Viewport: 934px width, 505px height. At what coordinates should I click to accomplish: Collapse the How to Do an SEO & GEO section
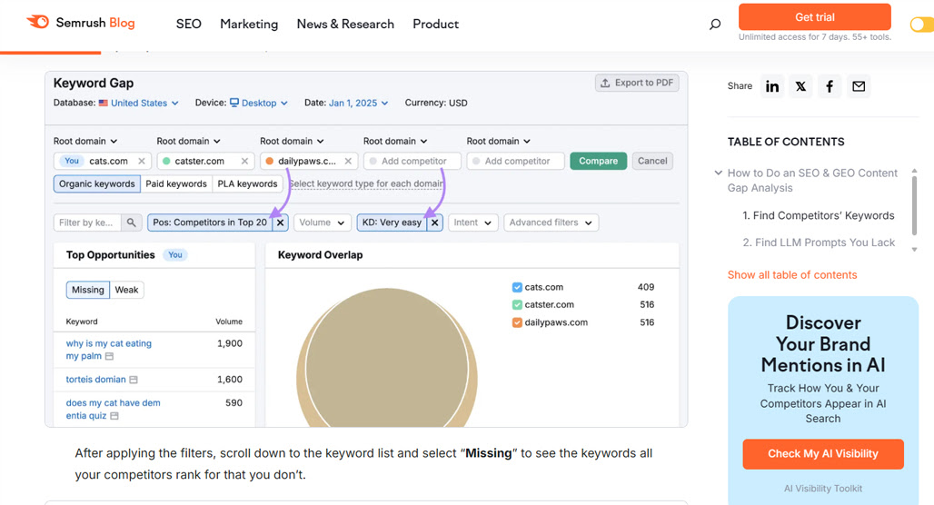click(719, 173)
